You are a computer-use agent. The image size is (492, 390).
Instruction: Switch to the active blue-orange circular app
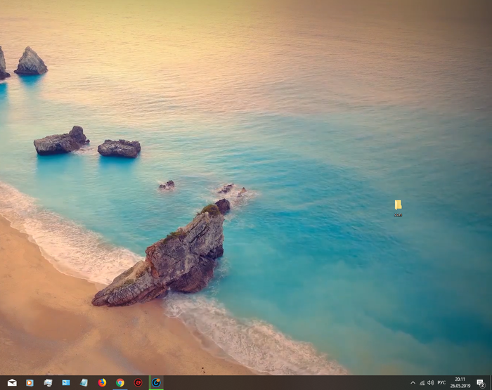(156, 383)
